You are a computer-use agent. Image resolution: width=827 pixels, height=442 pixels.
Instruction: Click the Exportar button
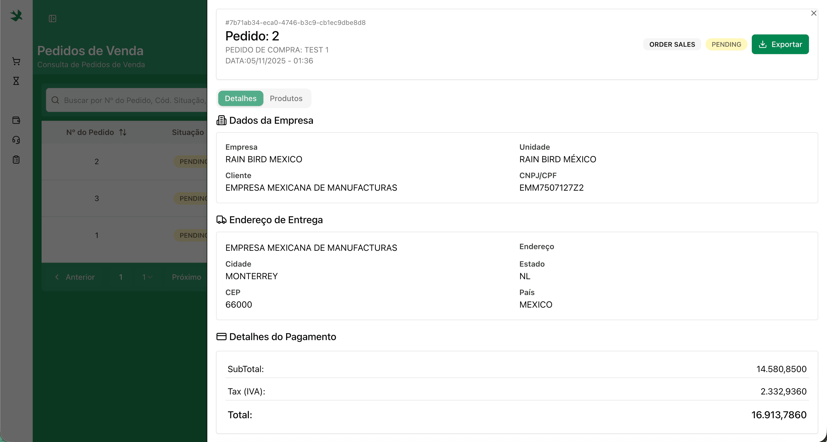pyautogui.click(x=780, y=44)
